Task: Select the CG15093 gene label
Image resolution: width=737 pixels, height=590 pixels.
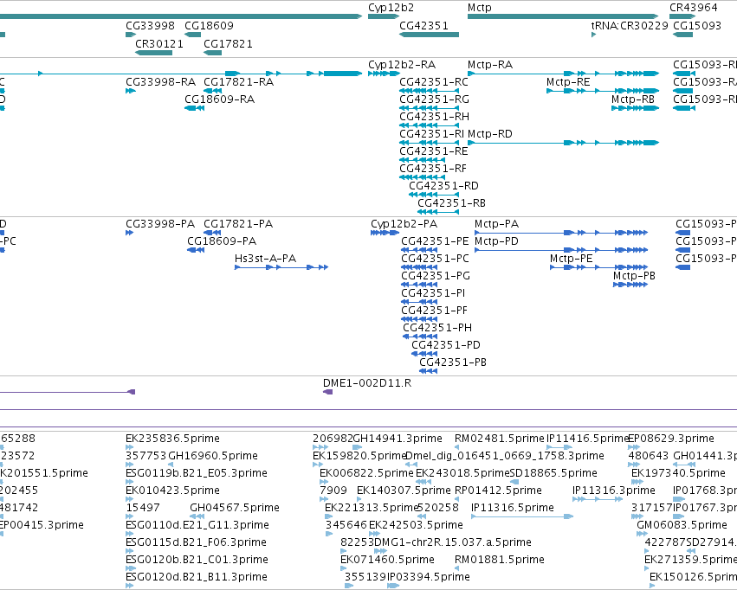Action: pos(697,25)
